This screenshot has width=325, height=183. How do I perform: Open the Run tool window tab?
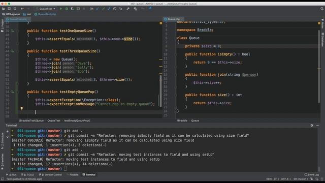click(12, 175)
